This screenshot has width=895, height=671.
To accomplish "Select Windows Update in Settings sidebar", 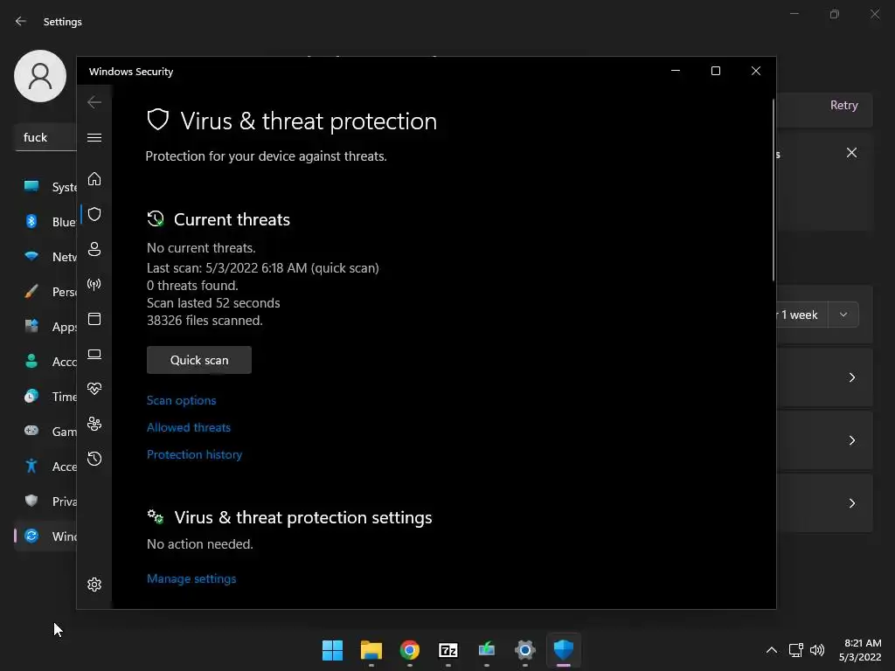I will (45, 536).
